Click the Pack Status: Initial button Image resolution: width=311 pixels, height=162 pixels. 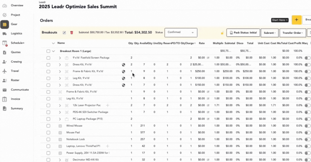[x=243, y=33]
